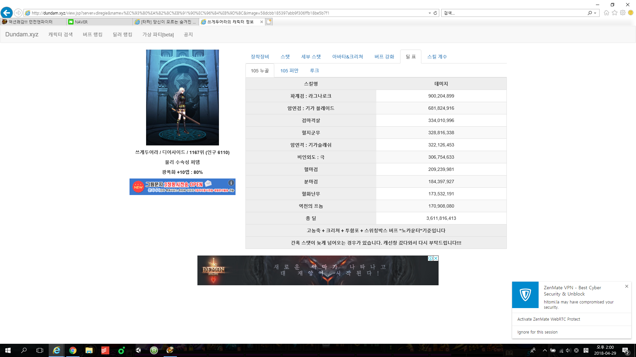Screen dimensions: 636x357
Task: Open 딜러 랭킹 navigation link
Action: (123, 34)
